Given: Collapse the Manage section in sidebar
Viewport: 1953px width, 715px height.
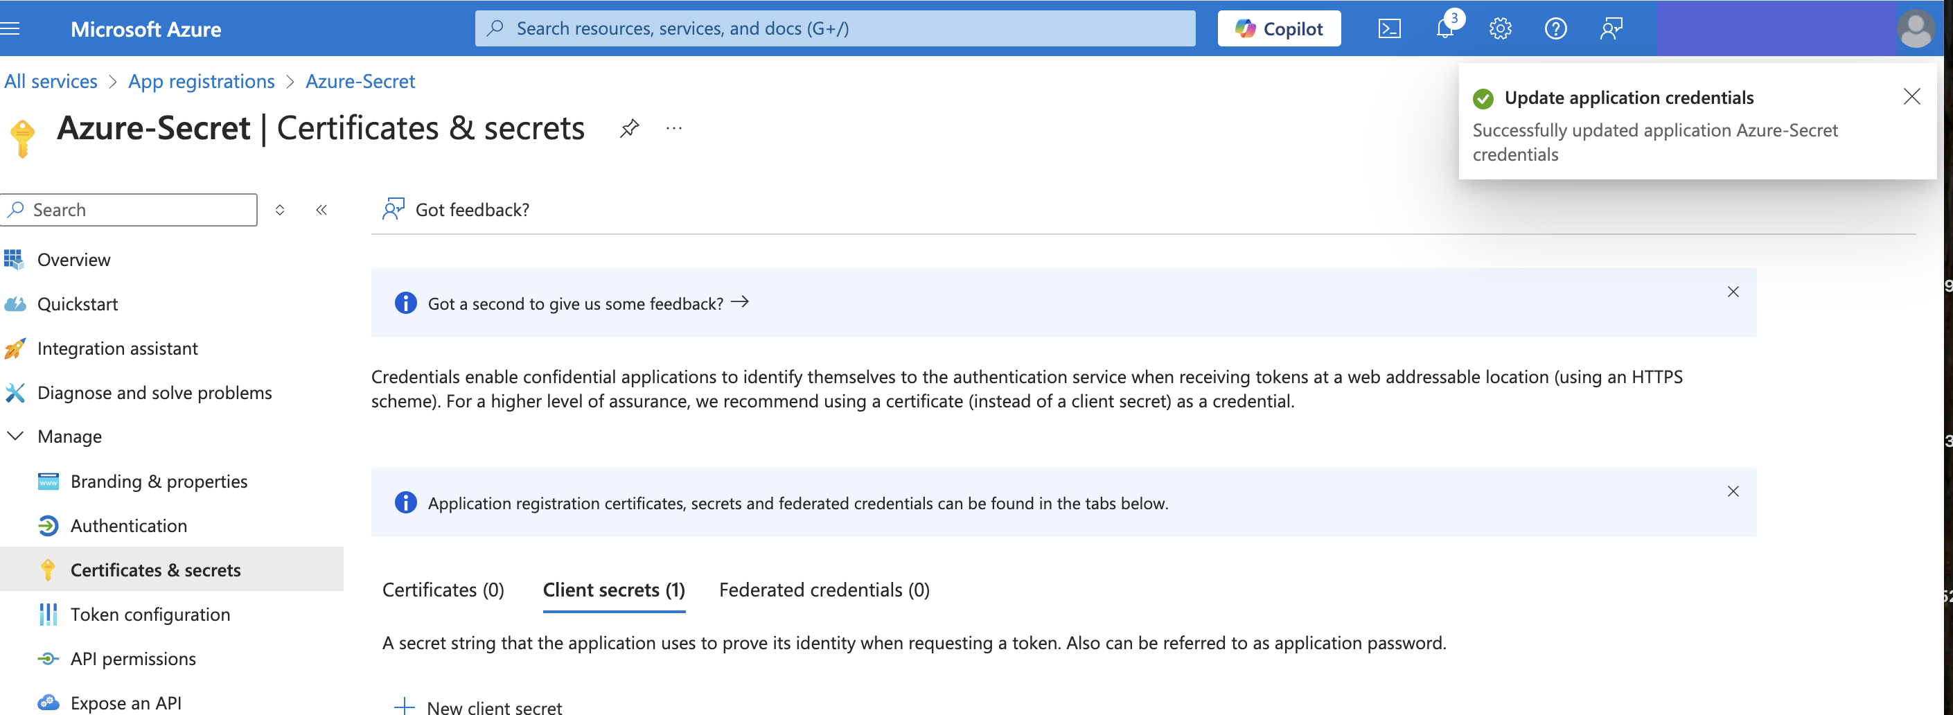Looking at the screenshot, I should pos(16,436).
